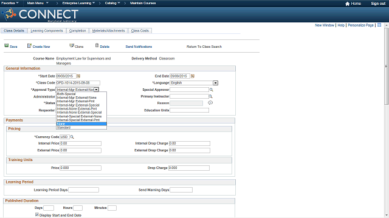This screenshot has height=218, width=389.
Task: Click the Special Approver field
Action: 189,90
